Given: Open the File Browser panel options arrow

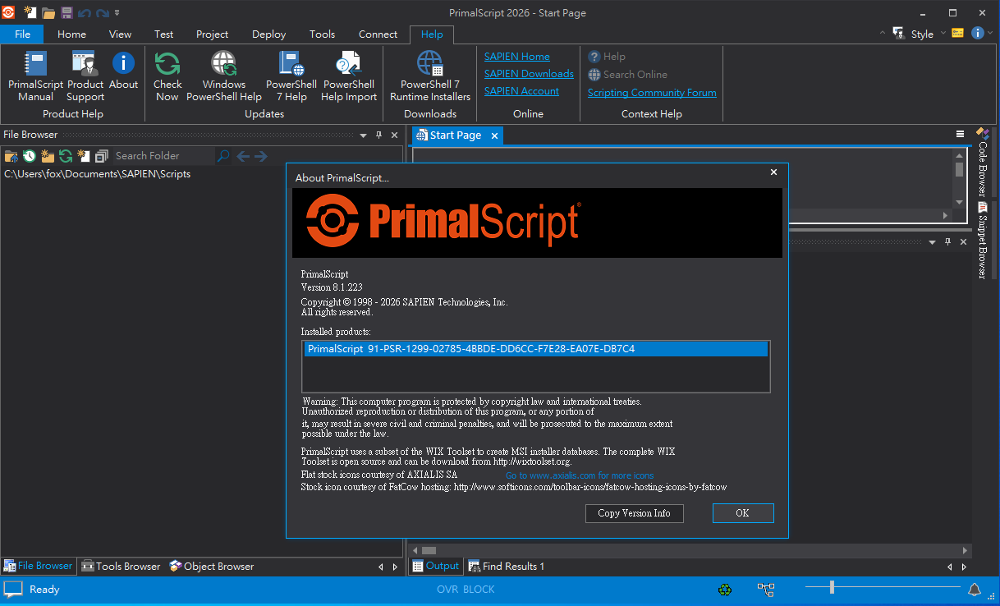Looking at the screenshot, I should 363,135.
